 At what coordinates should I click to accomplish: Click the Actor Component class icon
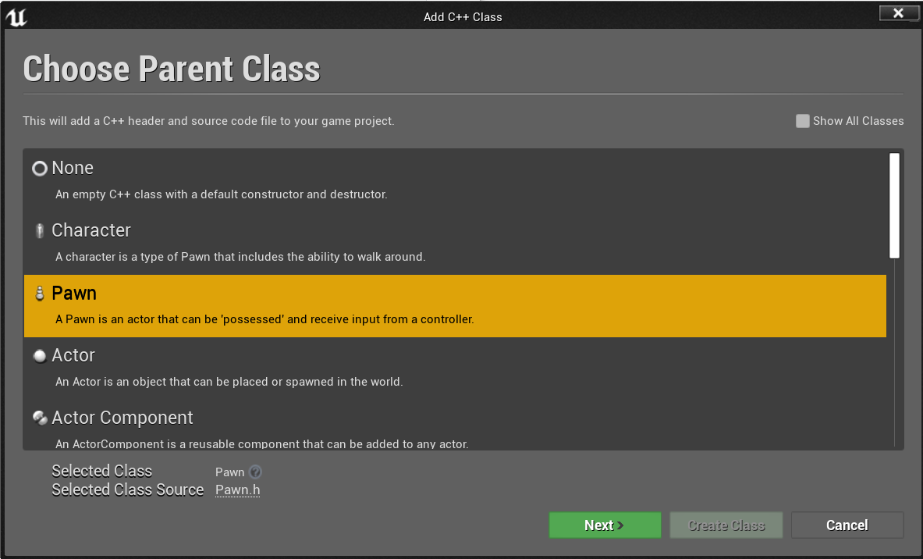(x=40, y=418)
